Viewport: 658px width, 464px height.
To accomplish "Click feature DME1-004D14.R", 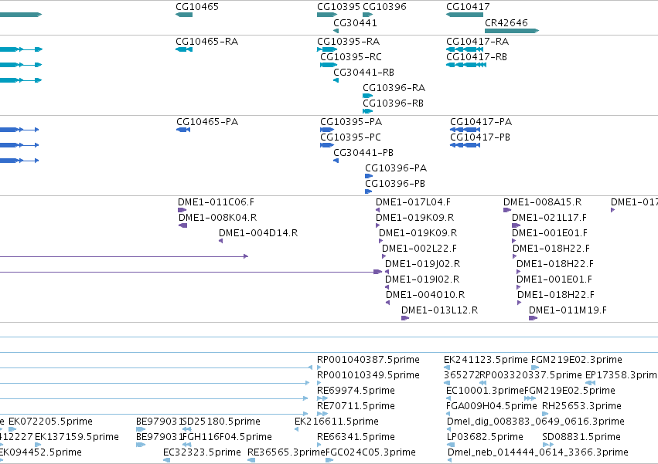I will pos(258,233).
